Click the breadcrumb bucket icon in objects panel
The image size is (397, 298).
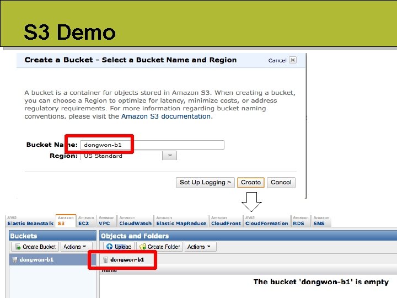105,260
